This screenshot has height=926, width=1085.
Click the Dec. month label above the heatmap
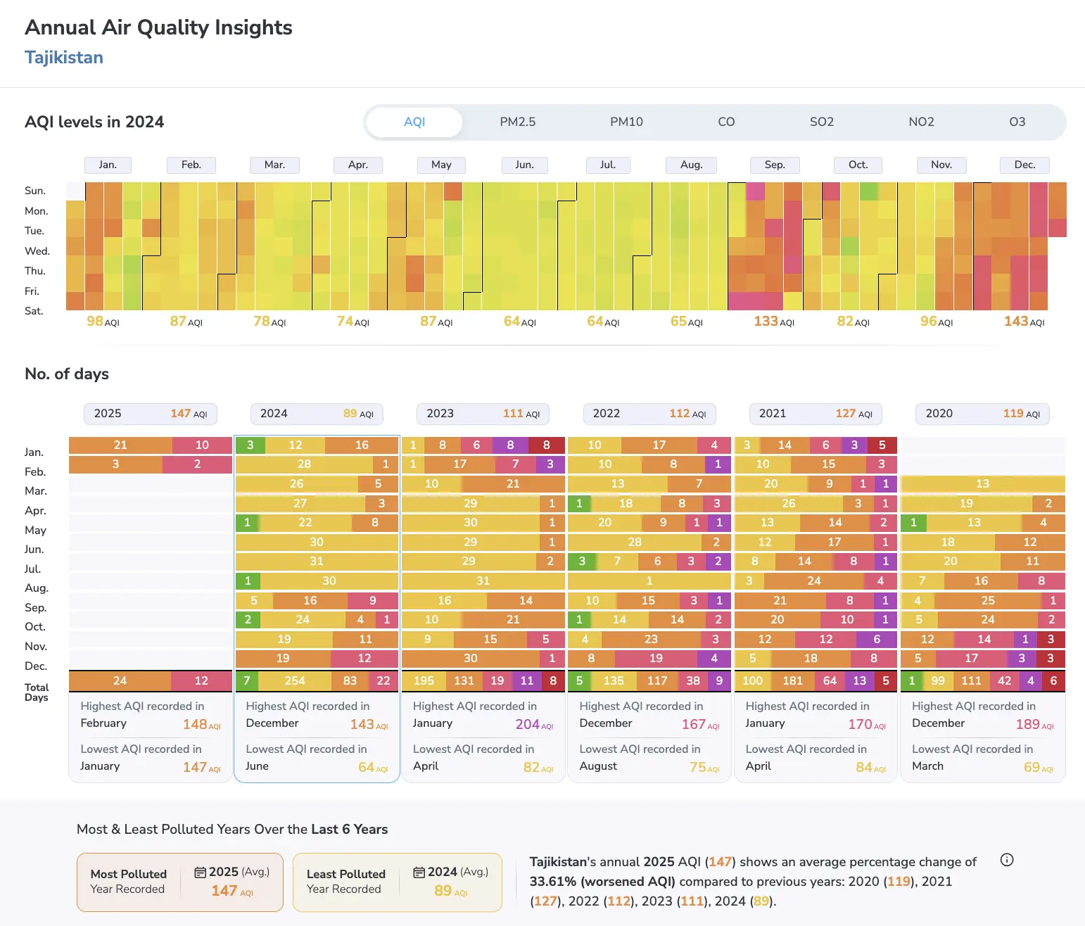[x=1024, y=165]
